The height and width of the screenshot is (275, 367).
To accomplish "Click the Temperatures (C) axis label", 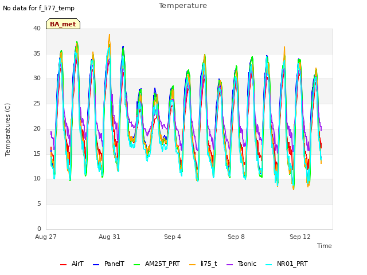I will tap(7, 129).
